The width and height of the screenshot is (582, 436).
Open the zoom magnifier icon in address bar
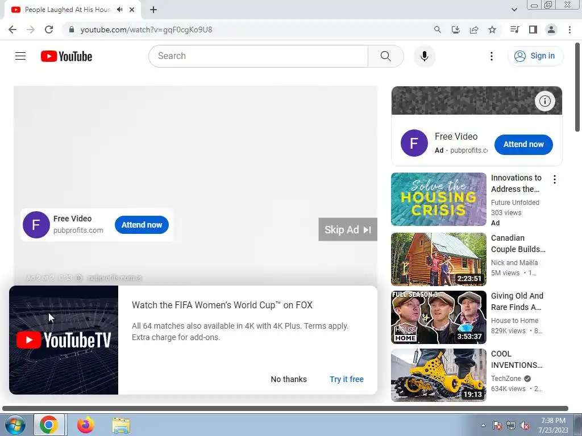tap(437, 30)
